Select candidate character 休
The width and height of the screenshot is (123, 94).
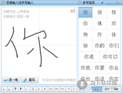(x=100, y=23)
